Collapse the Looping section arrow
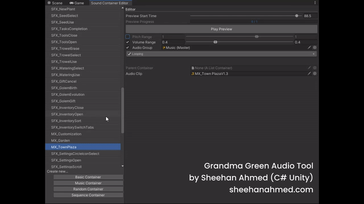This screenshot has height=204, width=364. coord(313,54)
